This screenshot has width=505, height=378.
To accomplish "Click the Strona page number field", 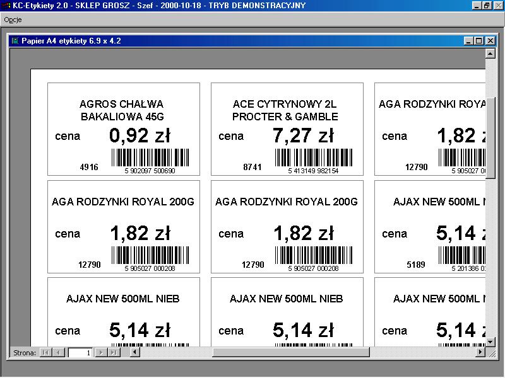I will click(80, 353).
